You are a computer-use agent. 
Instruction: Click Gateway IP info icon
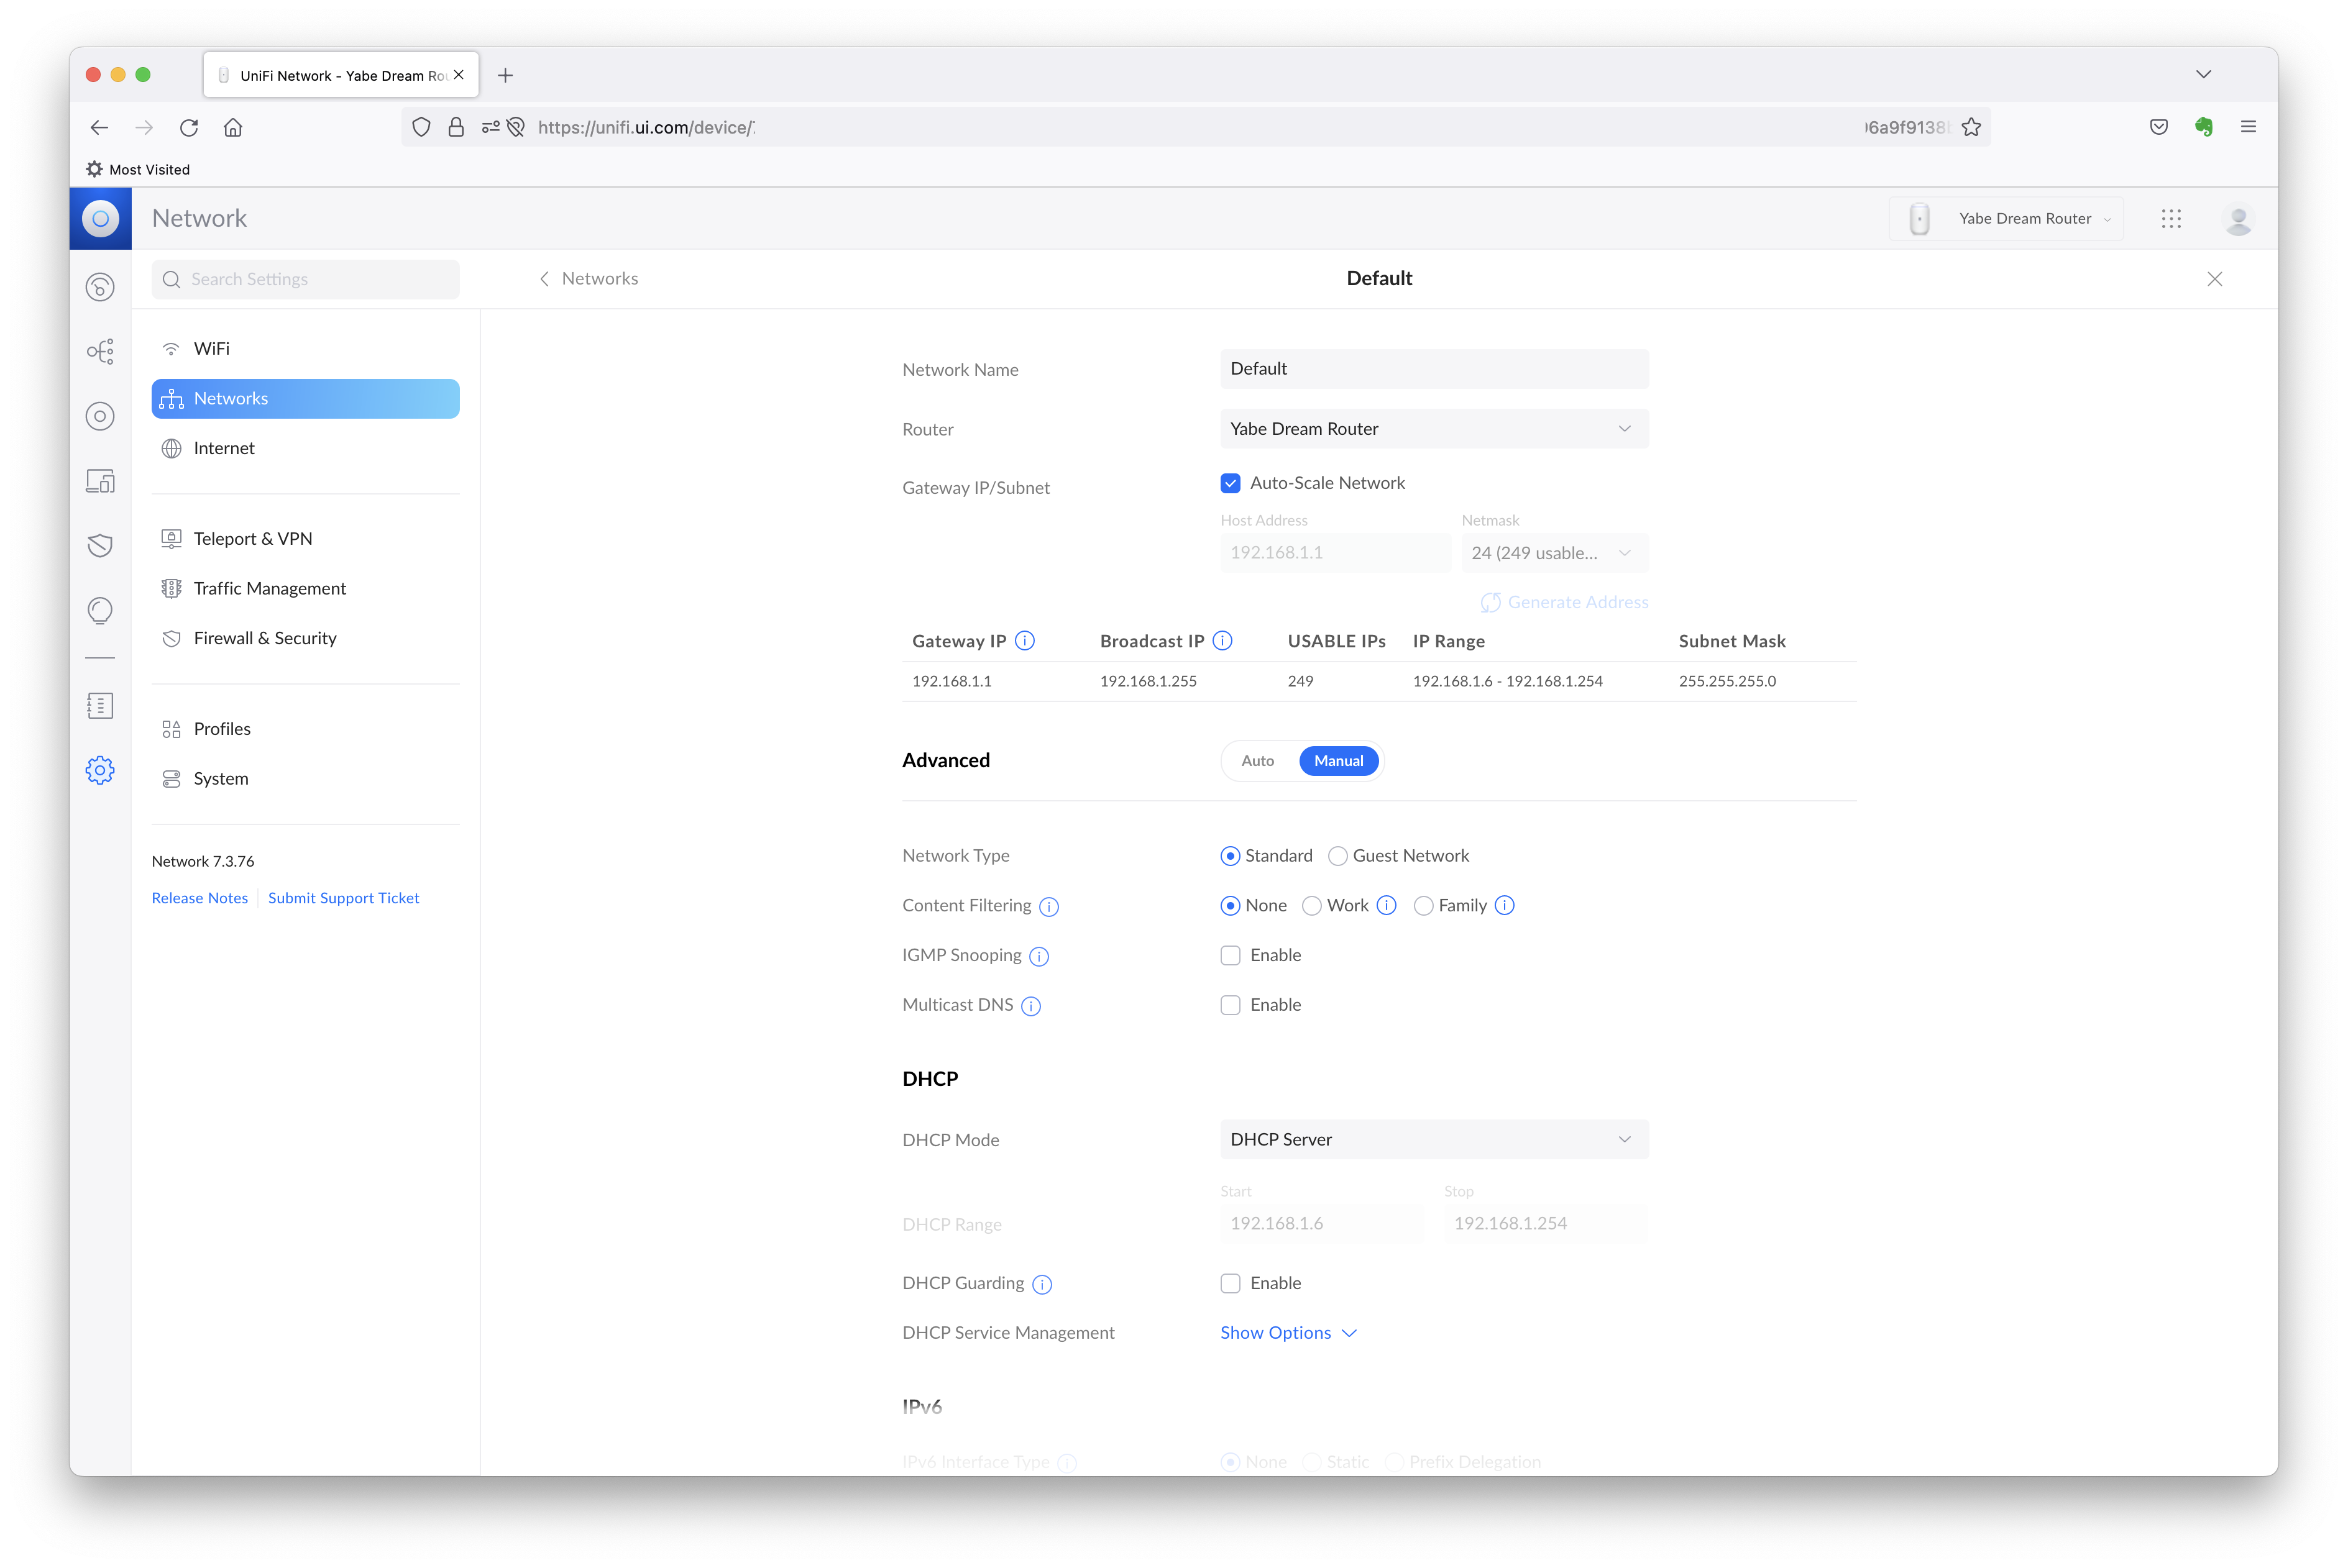1024,641
